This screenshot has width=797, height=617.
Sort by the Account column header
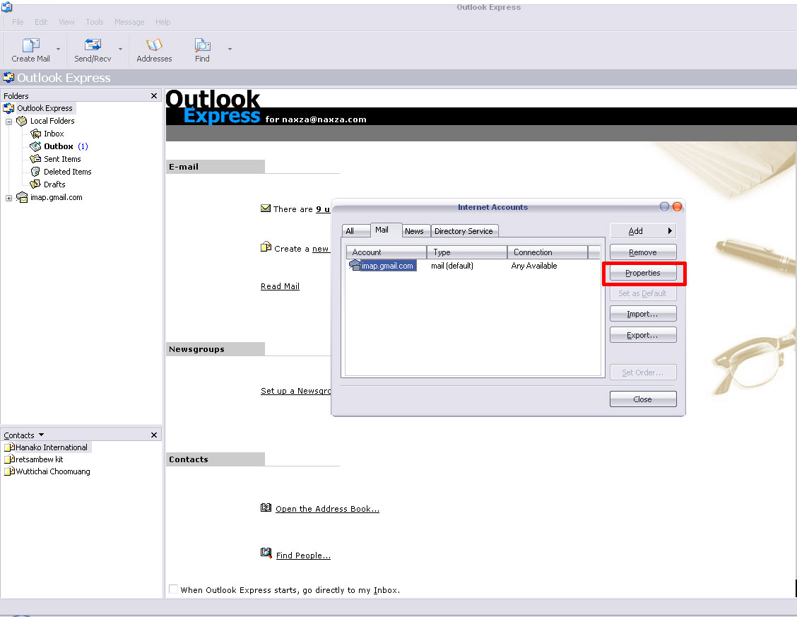click(x=386, y=252)
